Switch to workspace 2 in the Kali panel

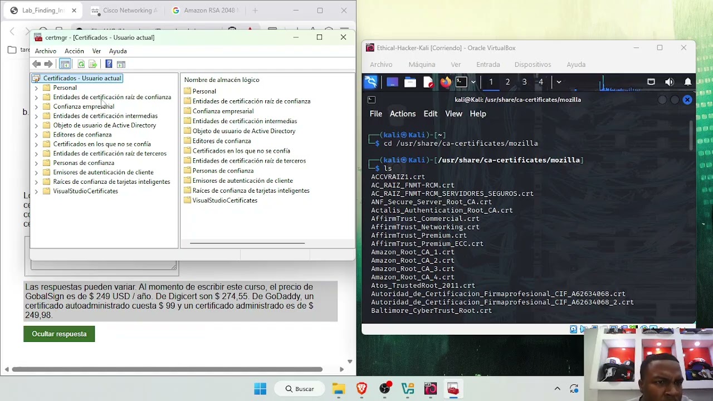tap(507, 82)
